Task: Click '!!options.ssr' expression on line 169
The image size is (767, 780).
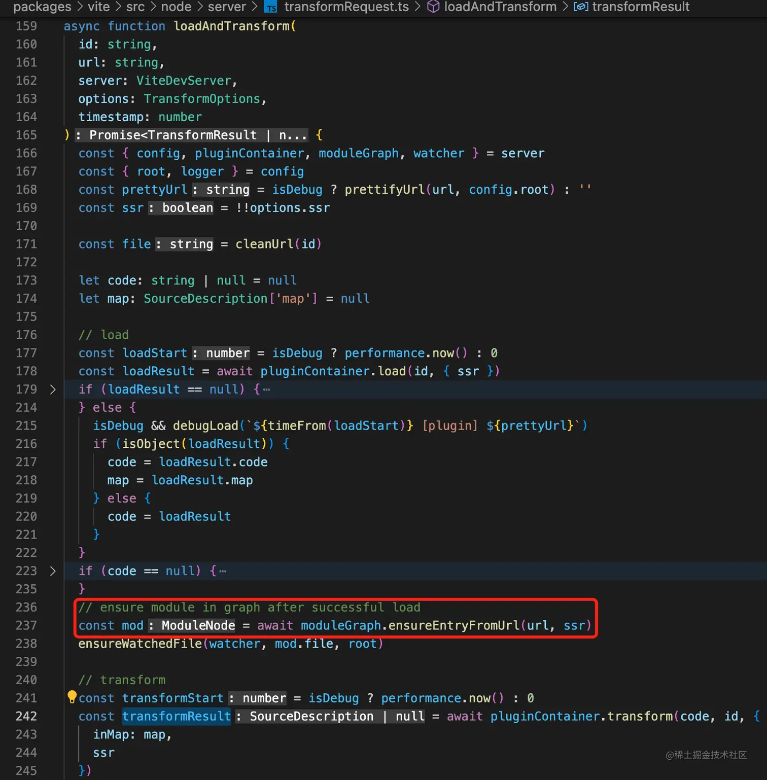Action: [283, 208]
